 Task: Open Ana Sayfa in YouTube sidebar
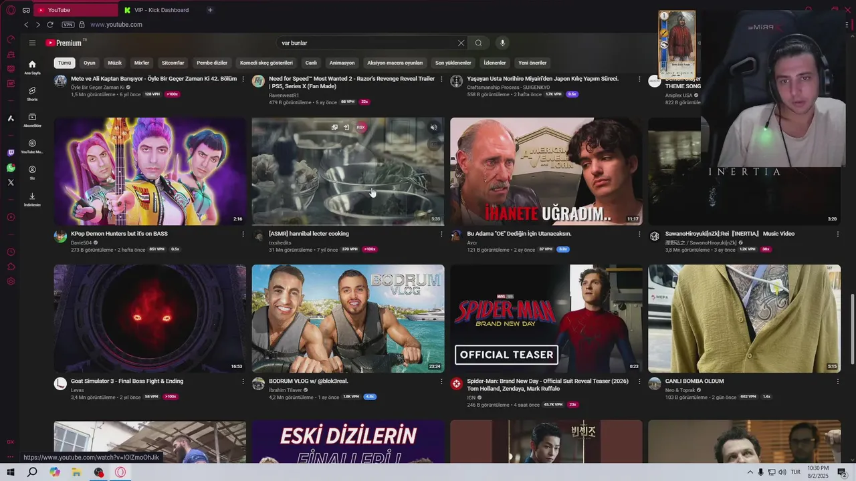[x=32, y=67]
